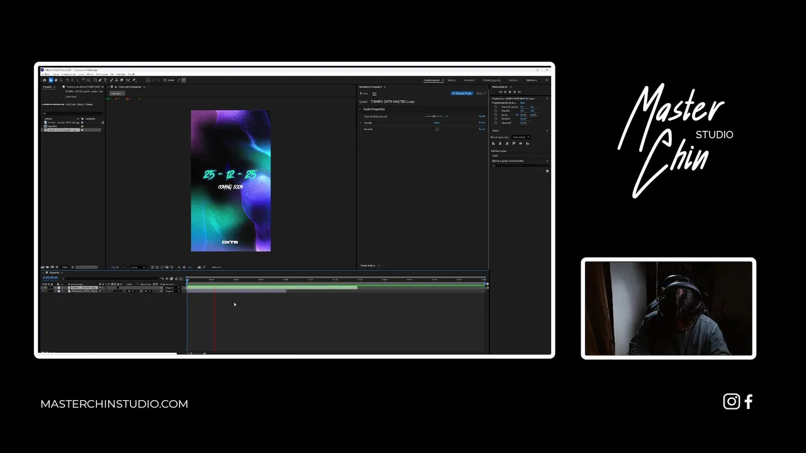Select Espectro composition in Project panel

[x=52, y=126]
